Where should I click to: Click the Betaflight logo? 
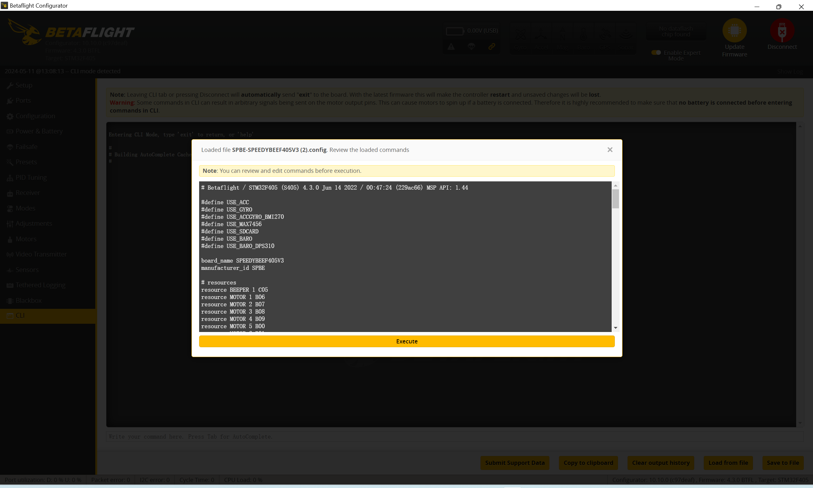coord(71,32)
